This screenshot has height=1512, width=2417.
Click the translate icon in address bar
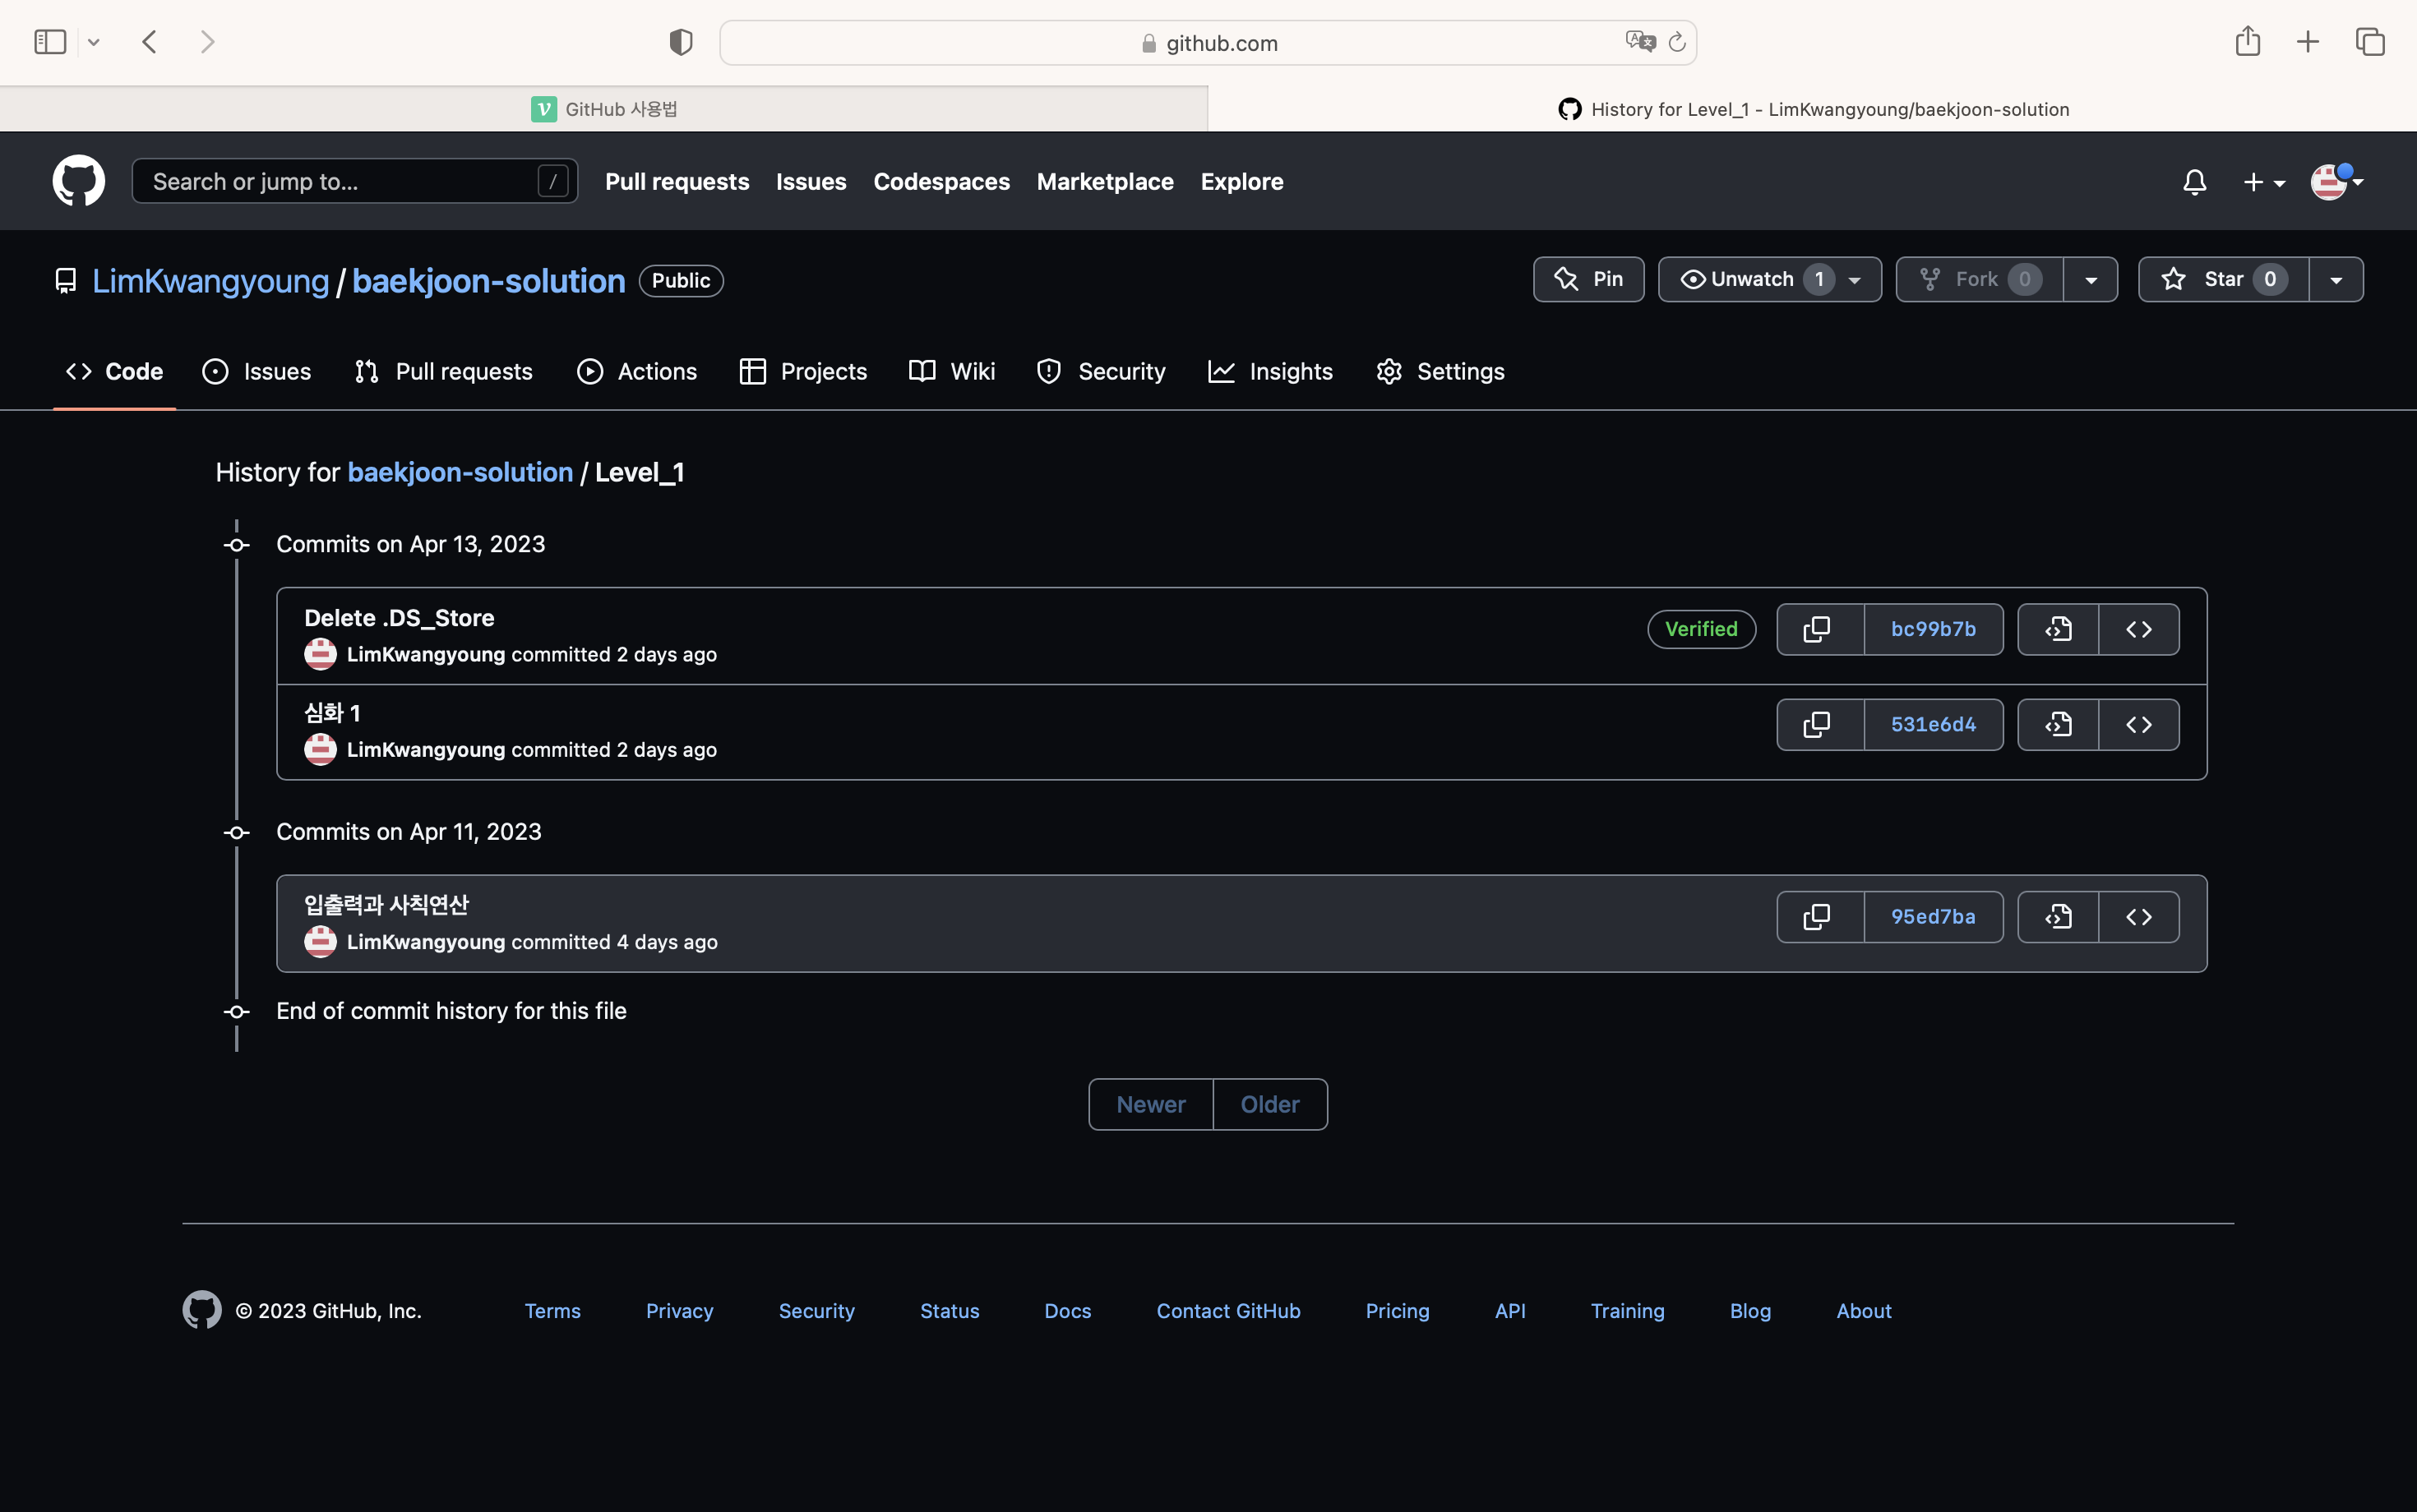click(1639, 42)
